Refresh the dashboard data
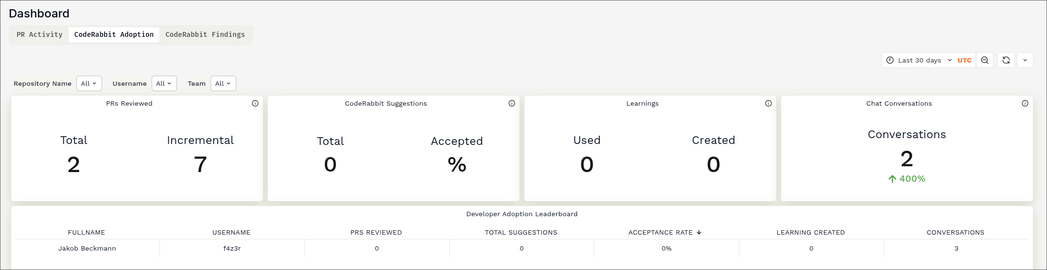1047x270 pixels. (x=1006, y=60)
